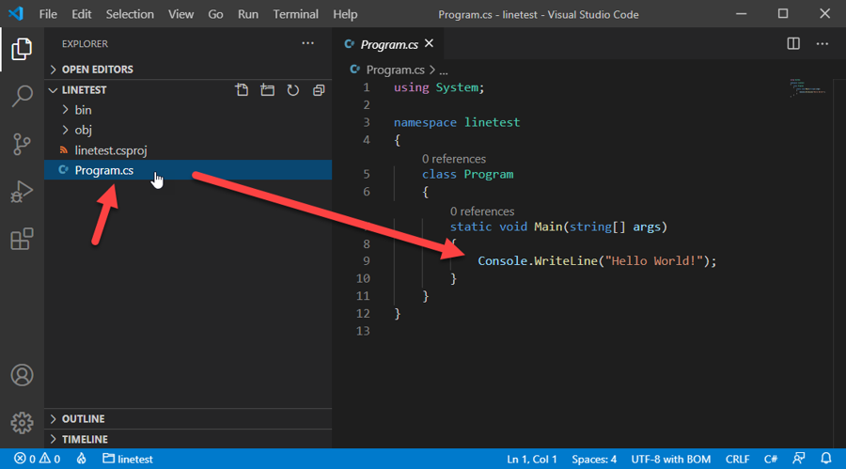Expand the Outline section
This screenshot has width=846, height=469.
click(83, 419)
